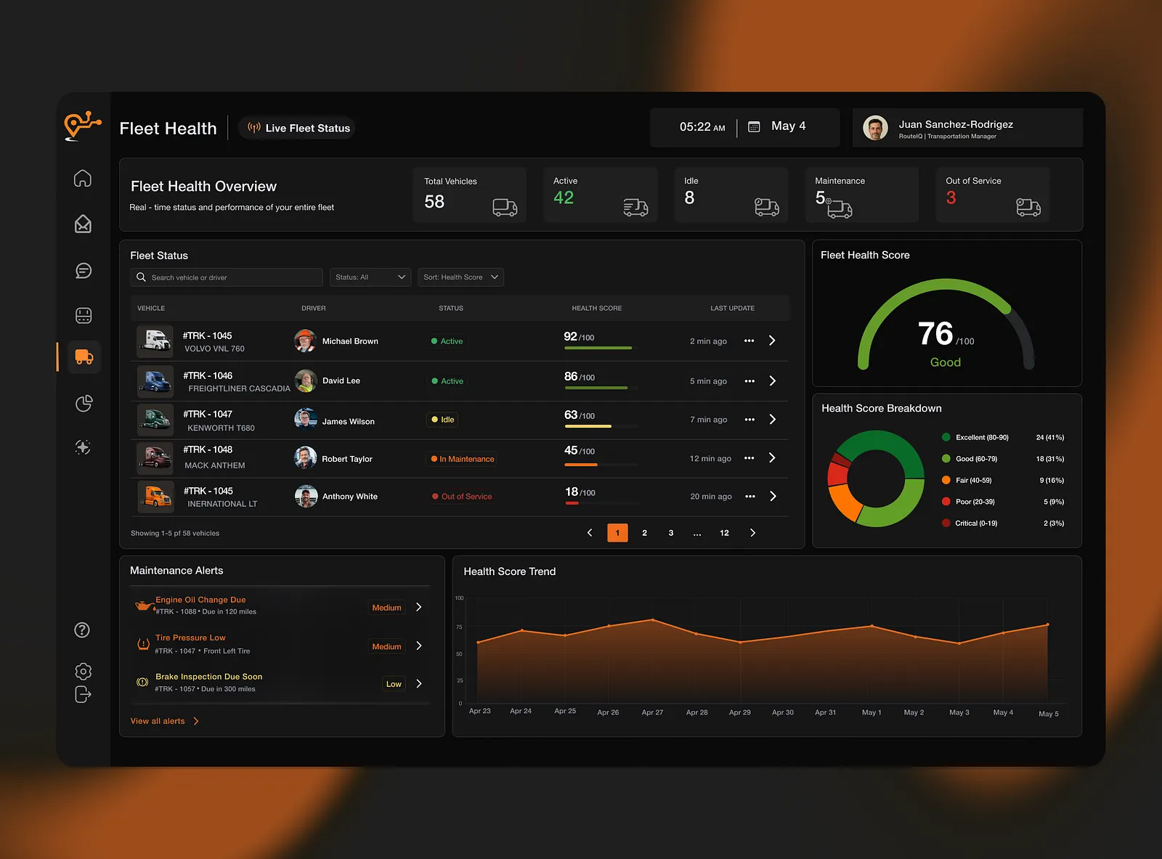Open the Home icon in sidebar
This screenshot has height=859, width=1162.
pyautogui.click(x=83, y=179)
